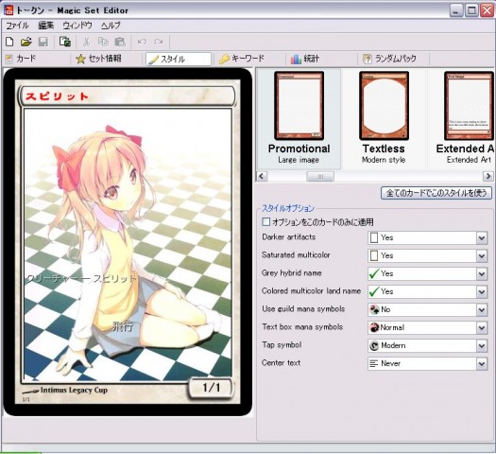Click the 1/1 power toughness box

coord(211,387)
